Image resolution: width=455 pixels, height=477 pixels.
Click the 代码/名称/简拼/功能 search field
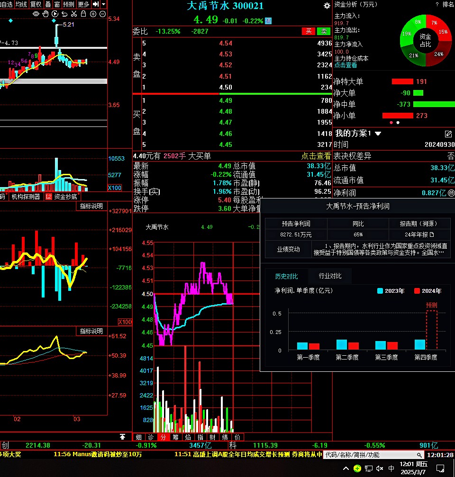point(373,455)
